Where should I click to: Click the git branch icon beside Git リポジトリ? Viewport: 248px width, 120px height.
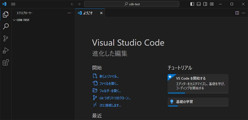pyautogui.click(x=95, y=98)
